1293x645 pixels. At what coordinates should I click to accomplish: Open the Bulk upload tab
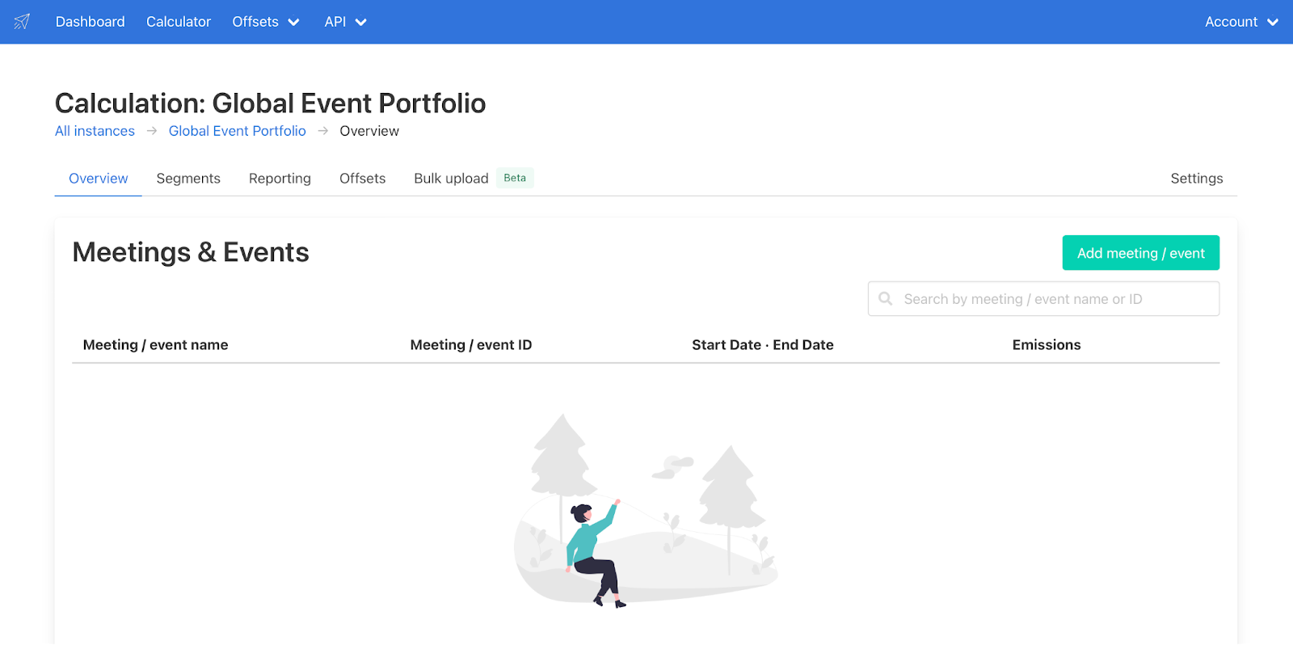[x=451, y=179]
